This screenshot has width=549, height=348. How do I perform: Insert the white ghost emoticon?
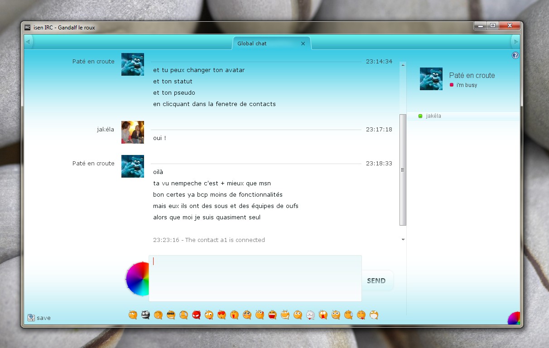point(310,314)
